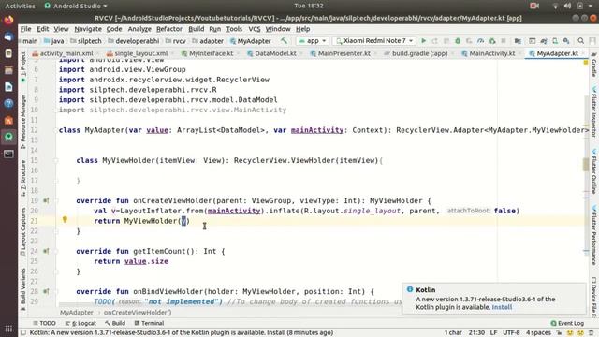This screenshot has height=337, width=599.
Task: Toggle the Structure tool window
Action: [22, 178]
